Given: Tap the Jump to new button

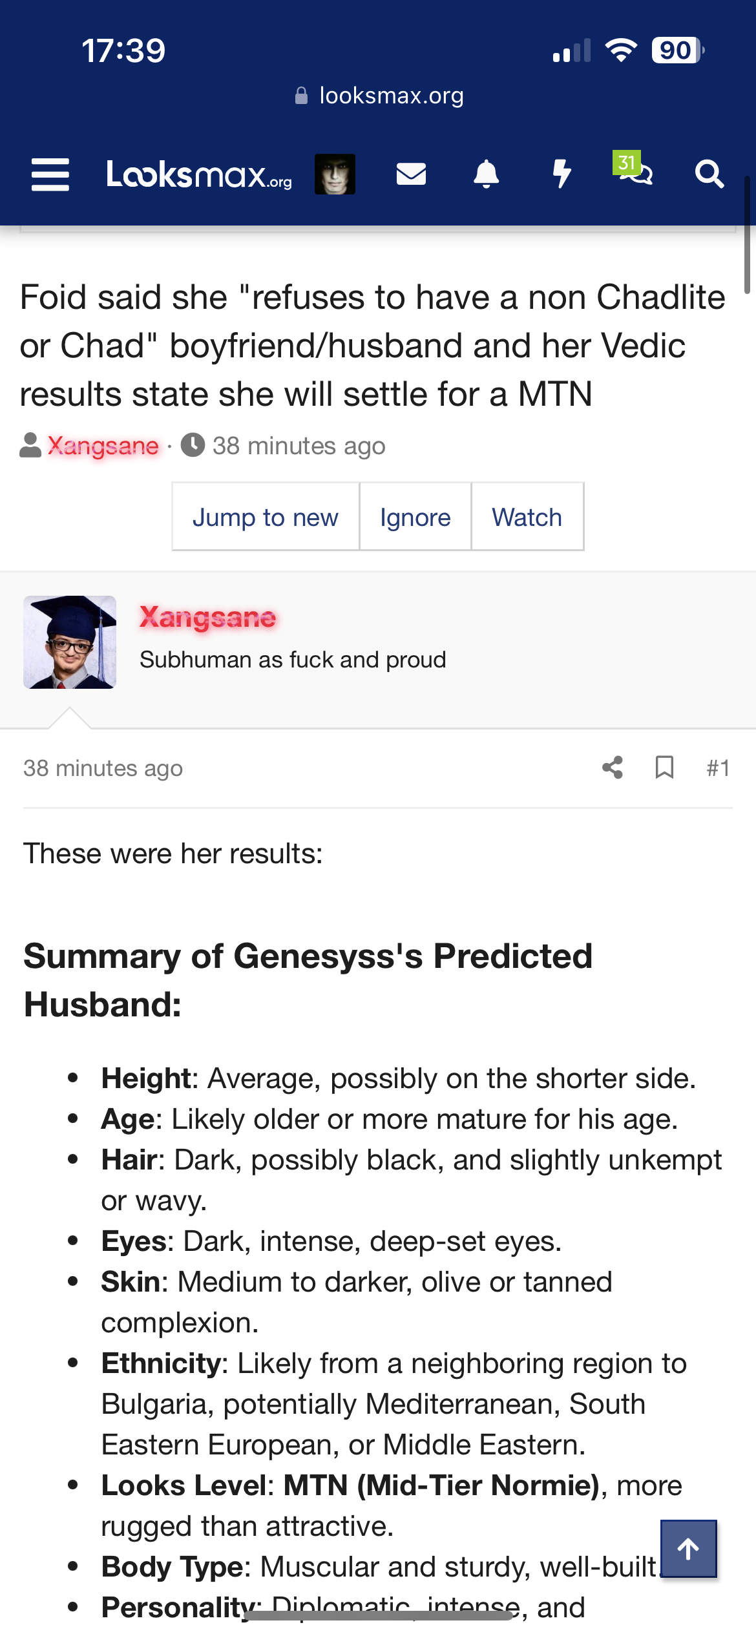Looking at the screenshot, I should pyautogui.click(x=265, y=517).
